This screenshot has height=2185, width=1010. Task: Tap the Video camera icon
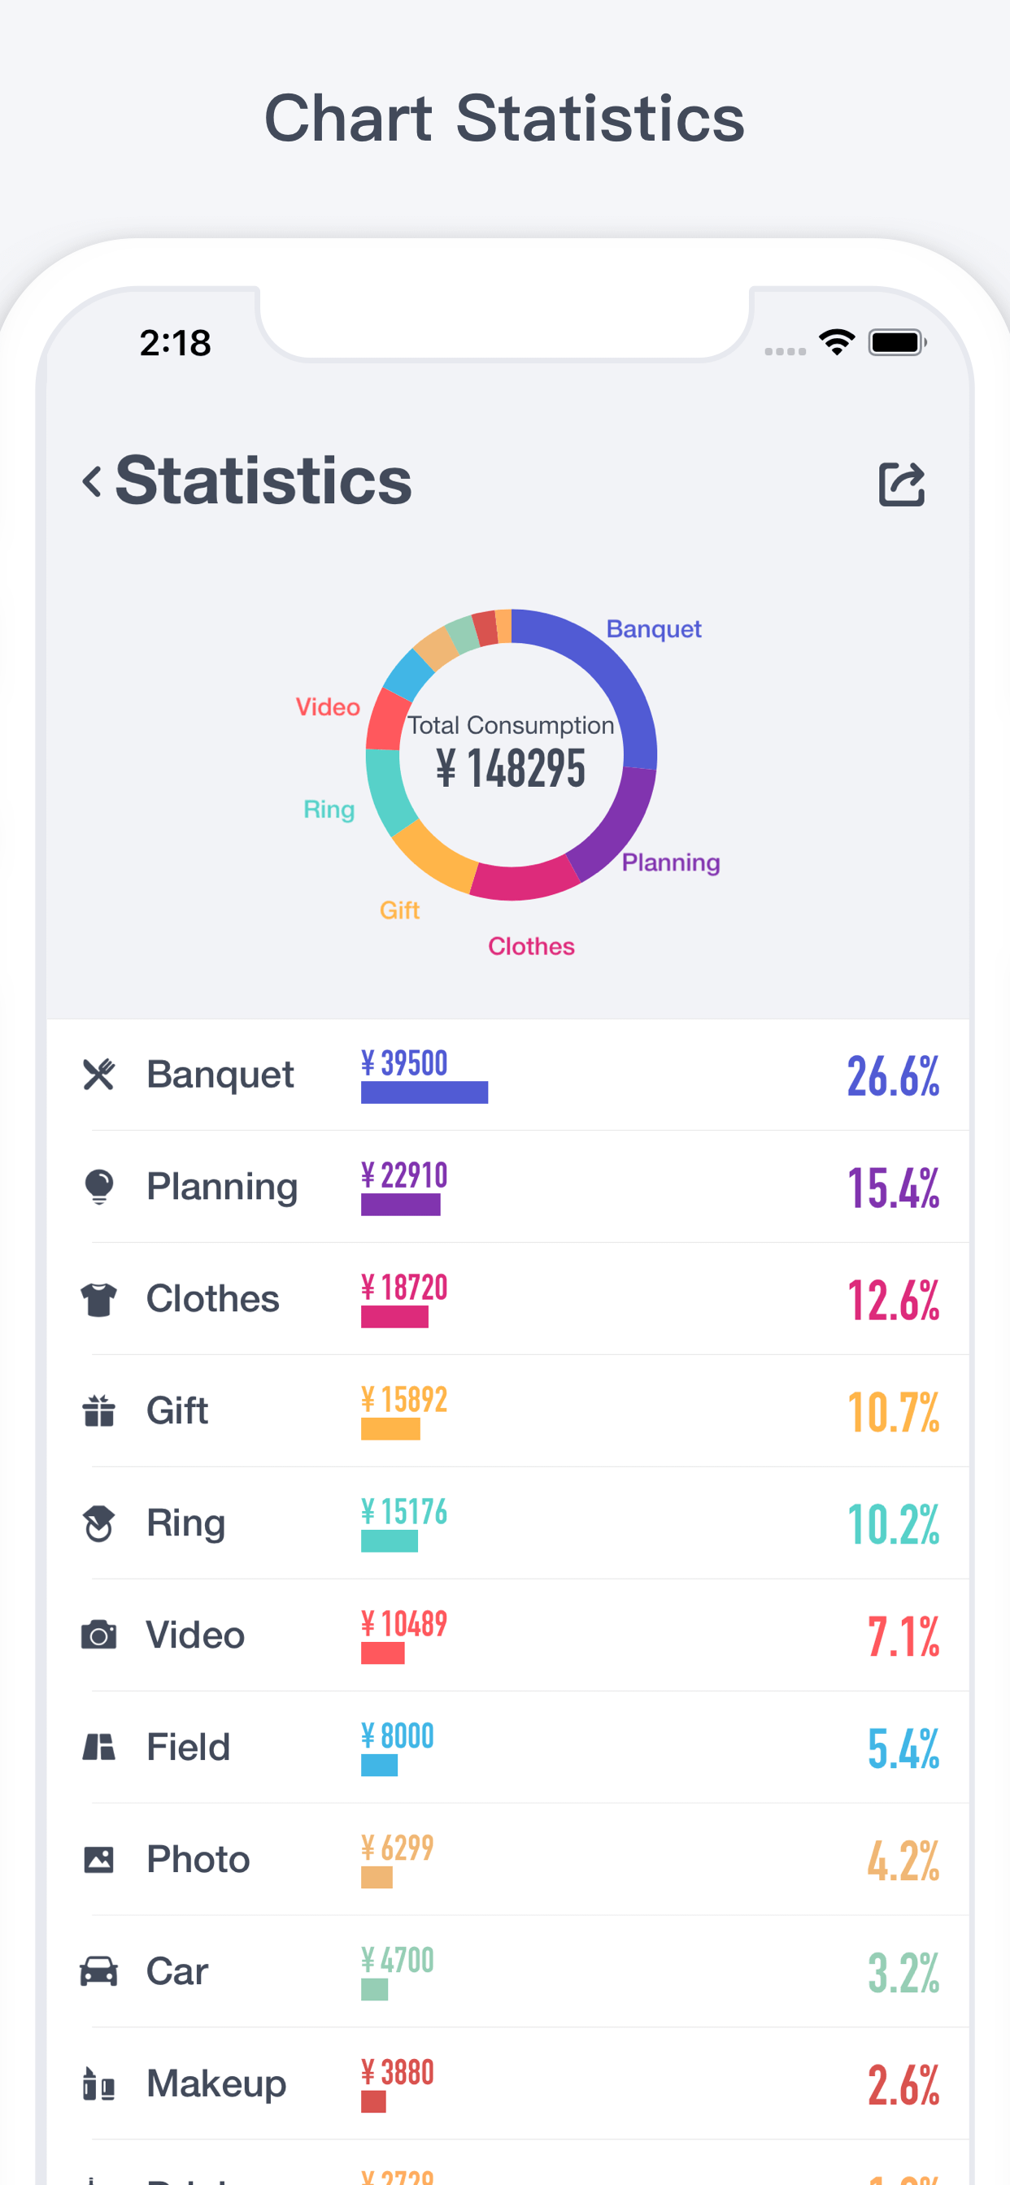point(98,1634)
